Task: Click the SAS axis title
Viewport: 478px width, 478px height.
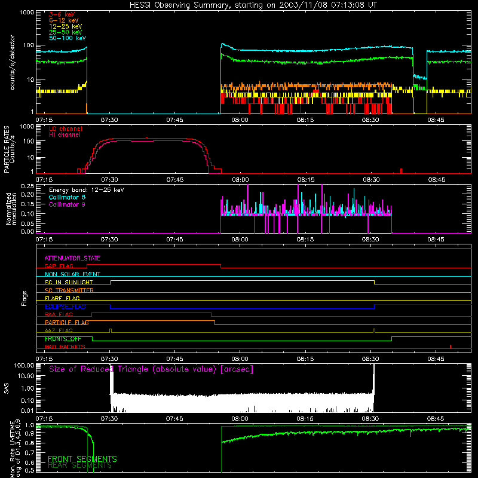Action: click(x=7, y=388)
